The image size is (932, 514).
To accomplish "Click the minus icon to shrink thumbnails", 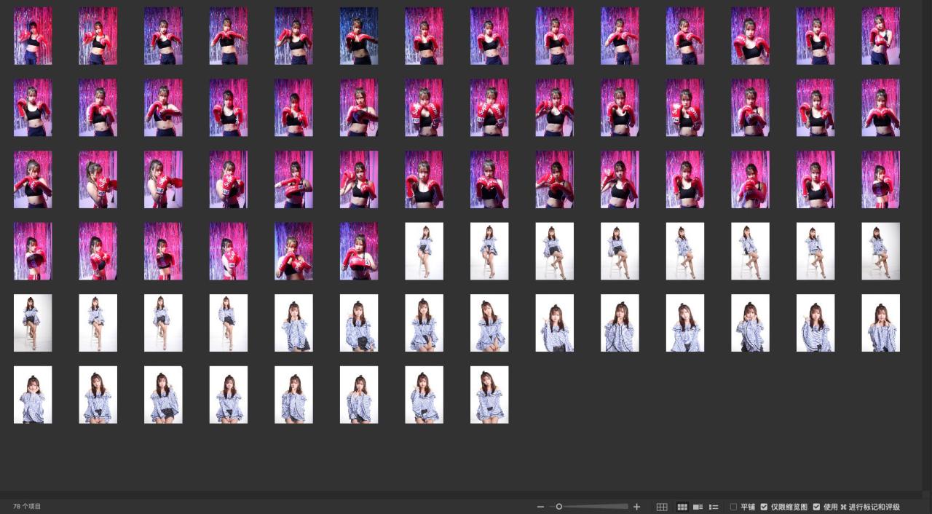I will tap(540, 507).
